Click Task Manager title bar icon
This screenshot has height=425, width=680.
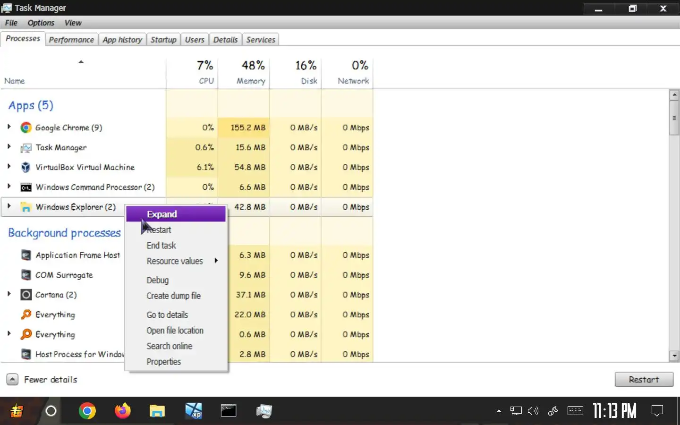point(7,8)
